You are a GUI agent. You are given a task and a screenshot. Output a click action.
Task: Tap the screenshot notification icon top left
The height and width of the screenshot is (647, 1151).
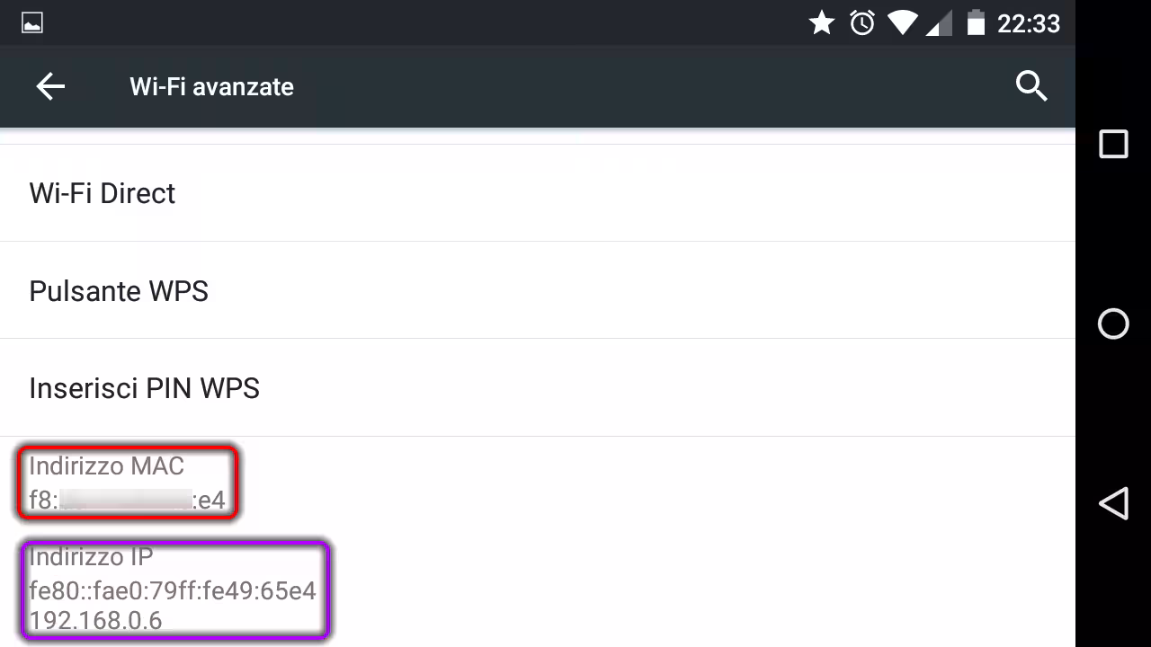point(31,22)
